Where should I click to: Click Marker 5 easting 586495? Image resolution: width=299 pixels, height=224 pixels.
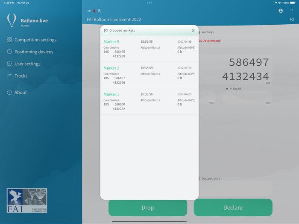tap(120, 52)
